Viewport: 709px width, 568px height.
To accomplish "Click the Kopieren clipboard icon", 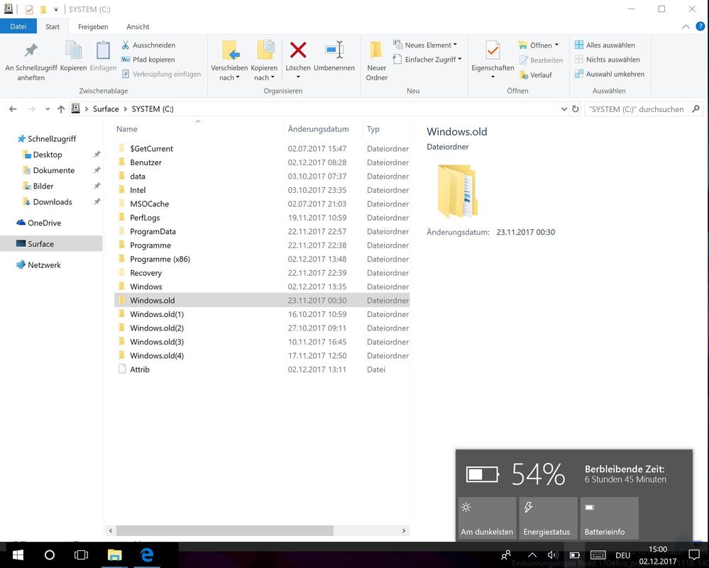I will click(x=73, y=50).
